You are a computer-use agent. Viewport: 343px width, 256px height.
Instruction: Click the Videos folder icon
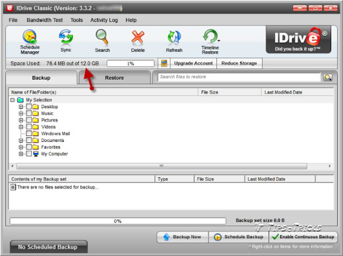(35, 127)
